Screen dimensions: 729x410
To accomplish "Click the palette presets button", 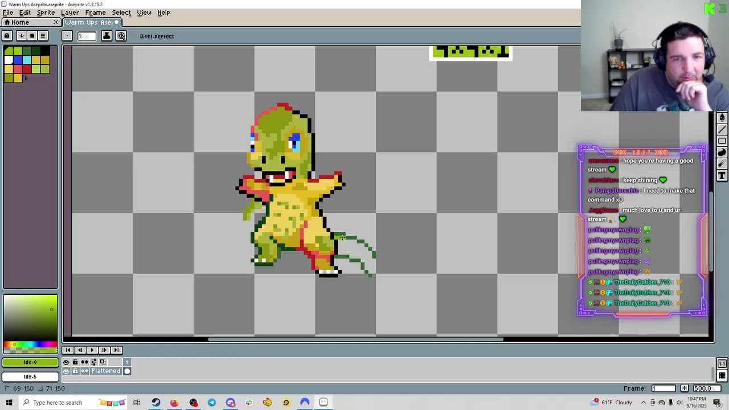I will point(32,36).
